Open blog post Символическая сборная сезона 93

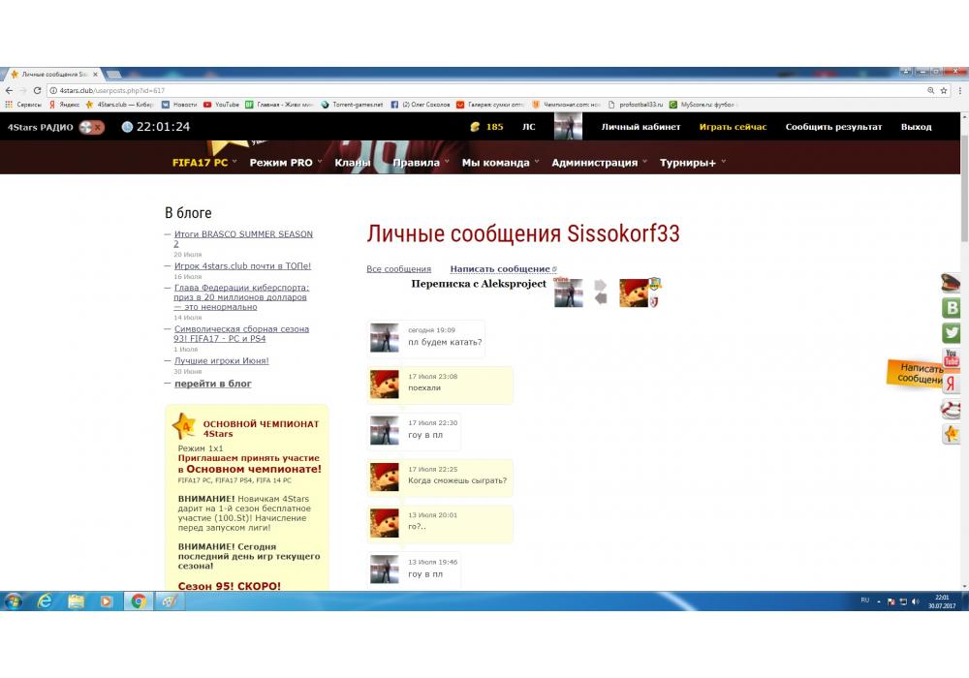[x=241, y=333]
